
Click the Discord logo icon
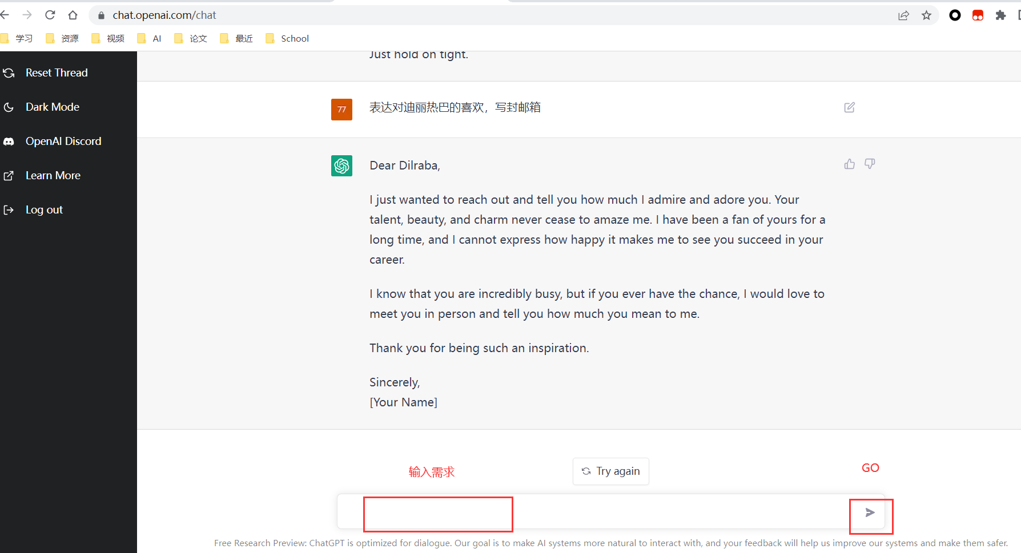pos(9,142)
